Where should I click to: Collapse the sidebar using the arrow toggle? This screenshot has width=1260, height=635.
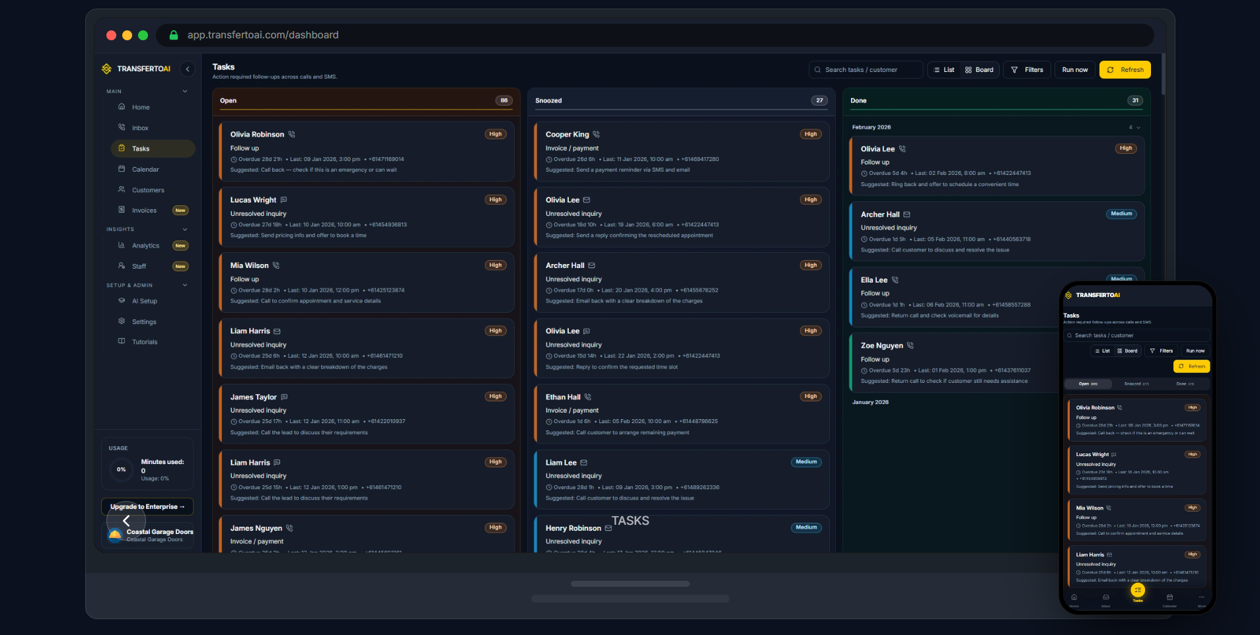tap(188, 69)
